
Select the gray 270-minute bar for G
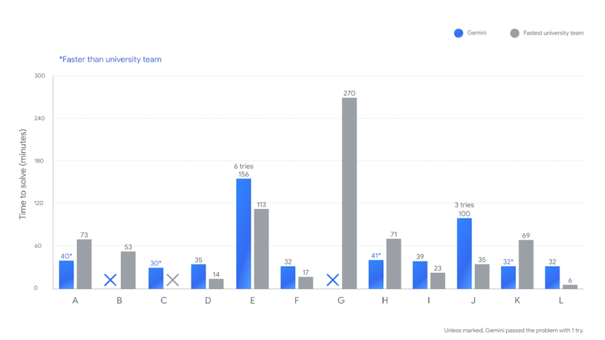coord(349,193)
